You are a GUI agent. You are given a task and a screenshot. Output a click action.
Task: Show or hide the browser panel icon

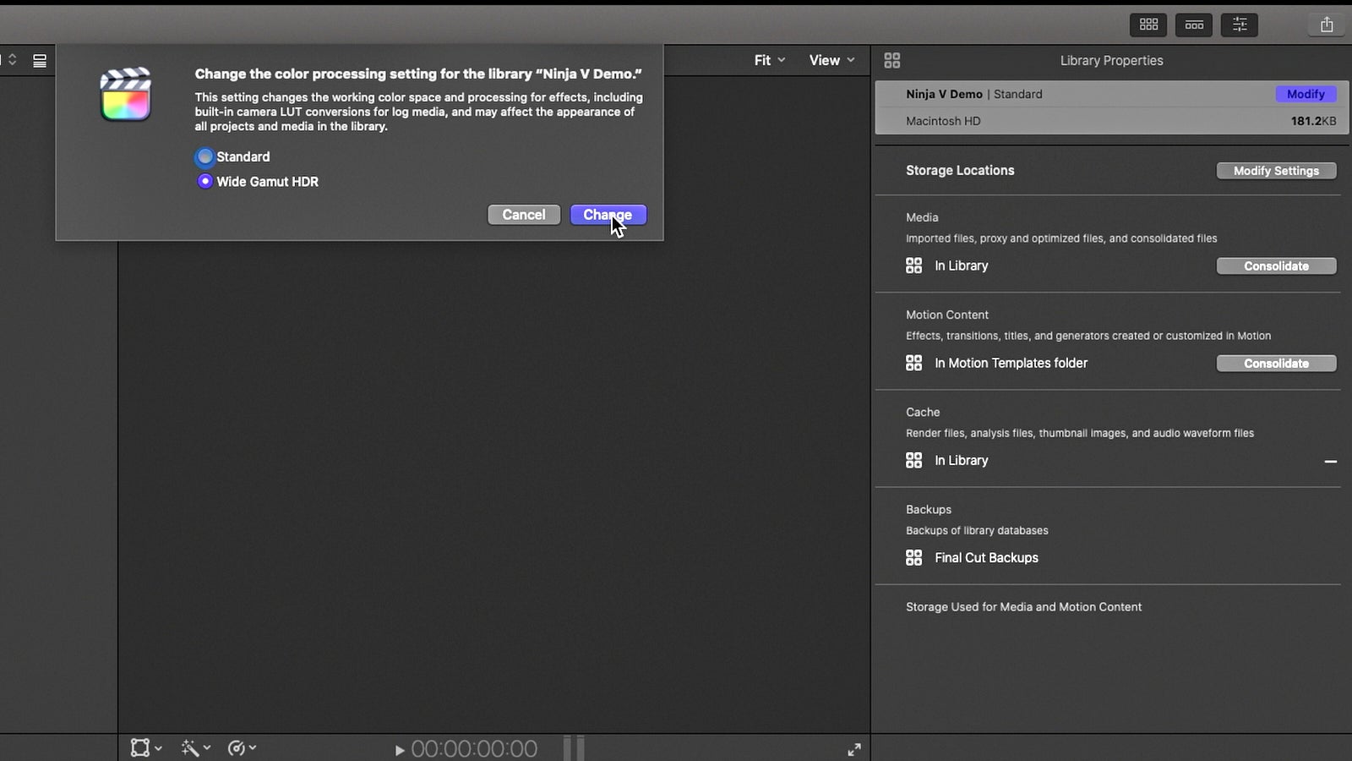pyautogui.click(x=1148, y=25)
